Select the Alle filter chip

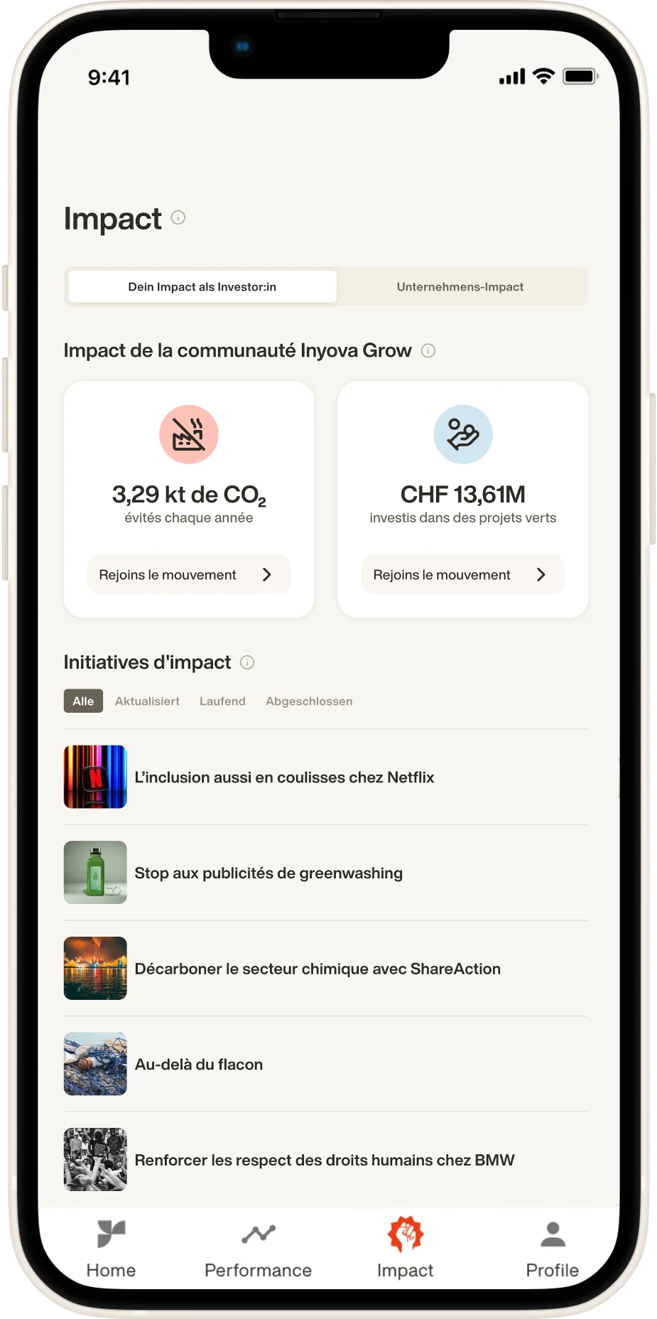pos(83,701)
